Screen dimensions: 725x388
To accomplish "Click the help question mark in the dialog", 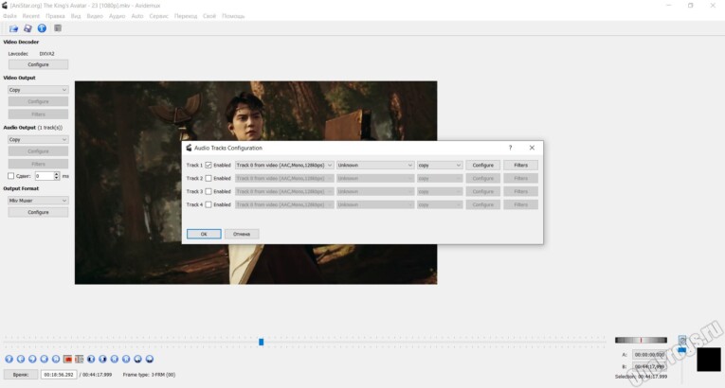I will pos(511,148).
